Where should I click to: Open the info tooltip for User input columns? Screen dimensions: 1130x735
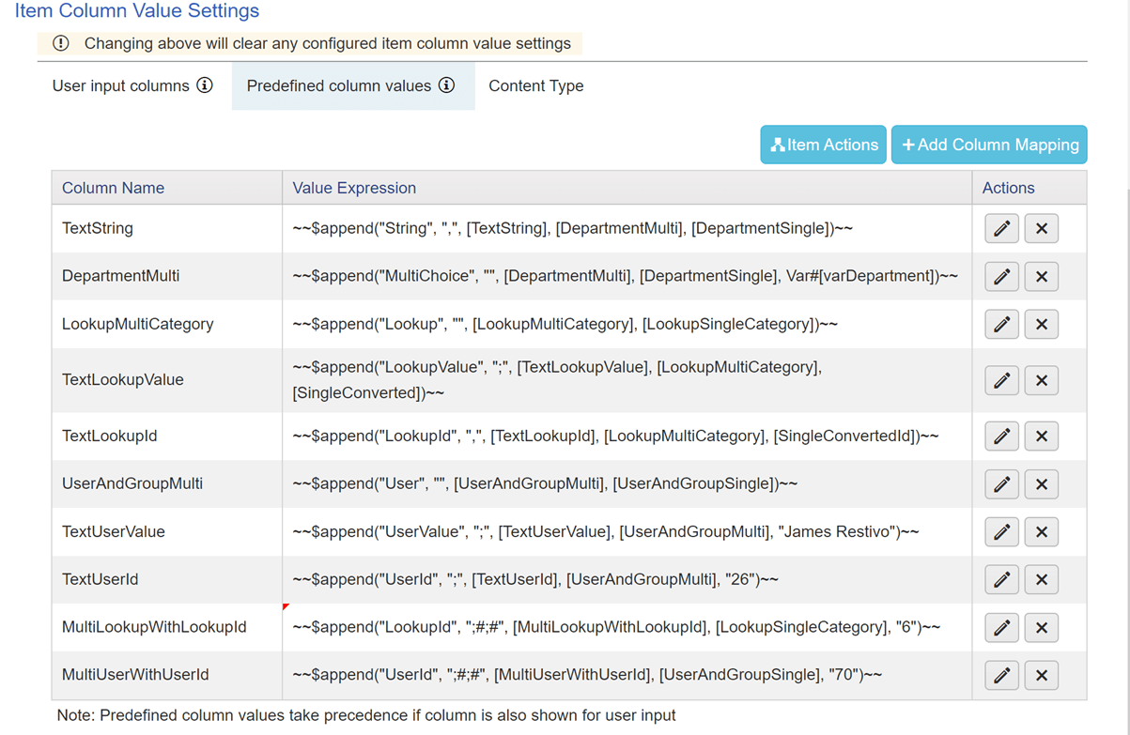(204, 85)
